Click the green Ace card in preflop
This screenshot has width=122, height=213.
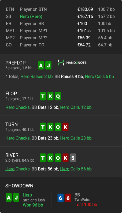(x=41, y=65)
